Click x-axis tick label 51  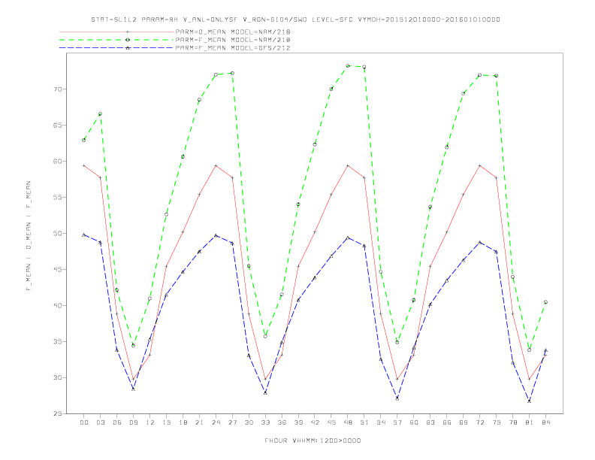point(364,422)
